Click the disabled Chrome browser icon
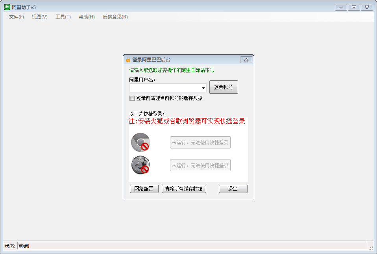The height and width of the screenshot is (254, 377). pyautogui.click(x=140, y=142)
